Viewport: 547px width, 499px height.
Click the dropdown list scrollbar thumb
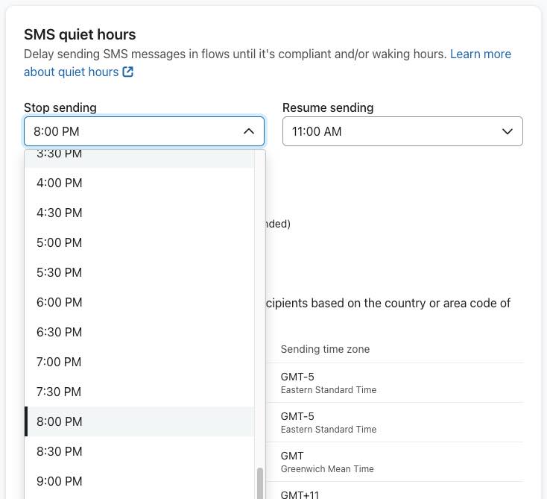[x=260, y=483]
